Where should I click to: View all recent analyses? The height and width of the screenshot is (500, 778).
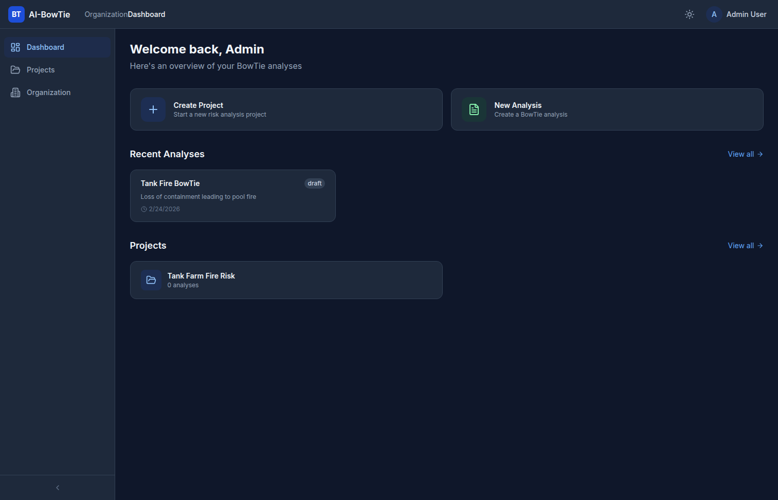point(745,154)
